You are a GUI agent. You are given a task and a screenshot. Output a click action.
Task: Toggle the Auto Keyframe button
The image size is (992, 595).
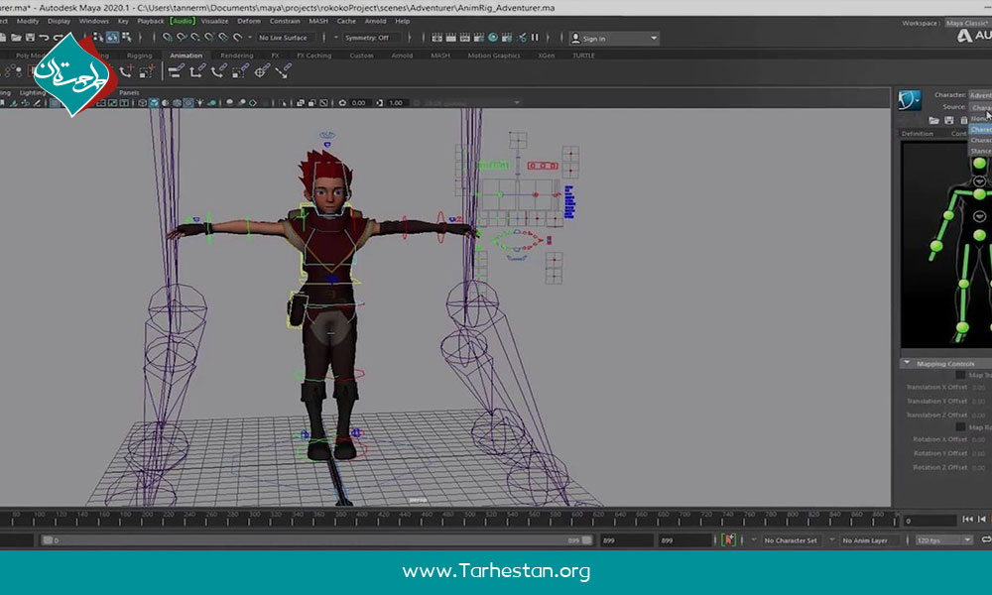click(729, 540)
